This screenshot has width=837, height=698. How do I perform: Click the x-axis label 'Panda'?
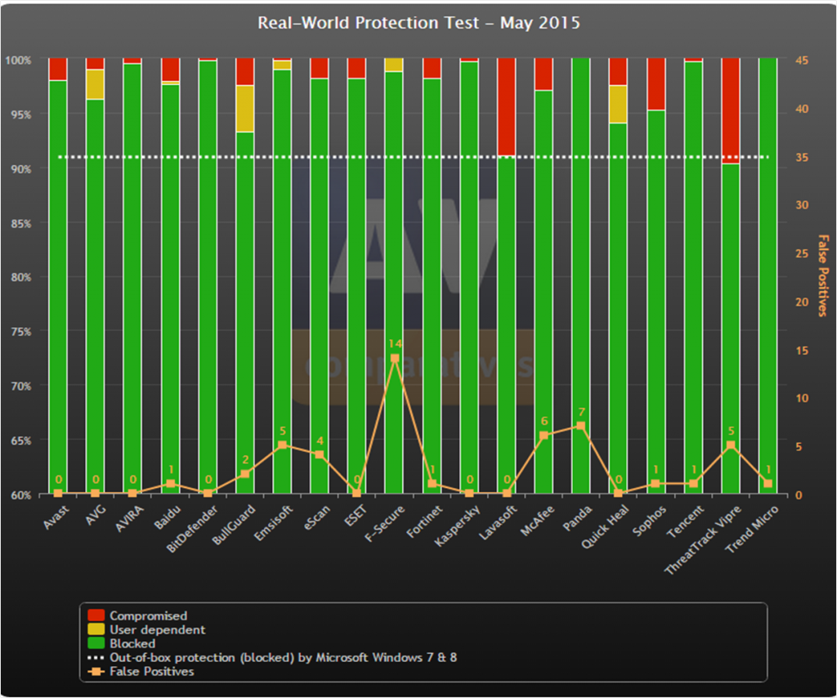pyautogui.click(x=577, y=518)
